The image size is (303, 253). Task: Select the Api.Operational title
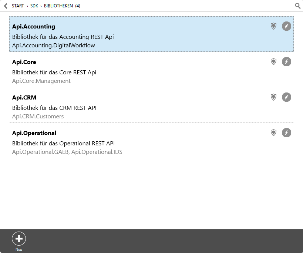click(x=34, y=133)
